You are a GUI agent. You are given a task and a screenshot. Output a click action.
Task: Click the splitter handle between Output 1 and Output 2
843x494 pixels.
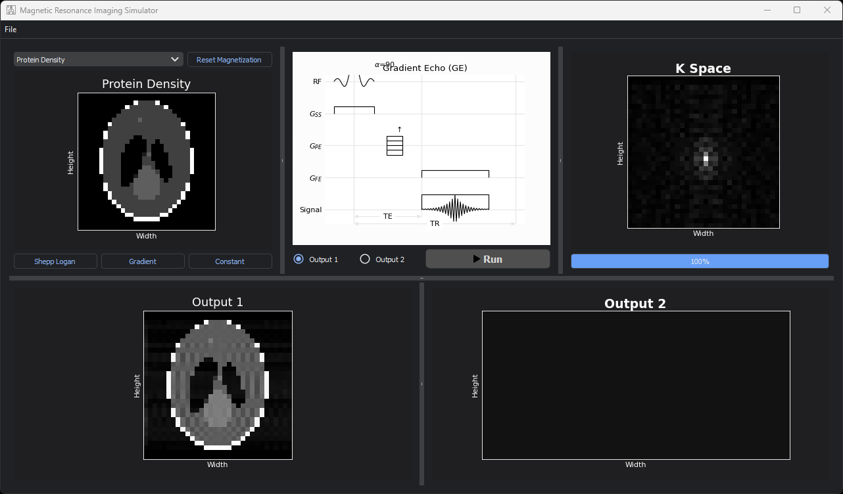[x=422, y=384]
